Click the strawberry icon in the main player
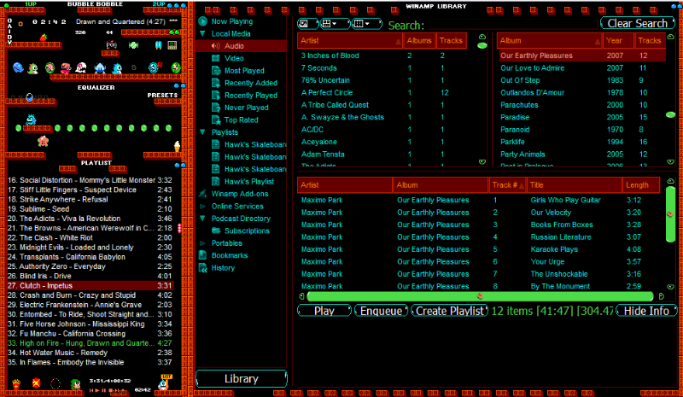683x397 pixels. coord(44,37)
